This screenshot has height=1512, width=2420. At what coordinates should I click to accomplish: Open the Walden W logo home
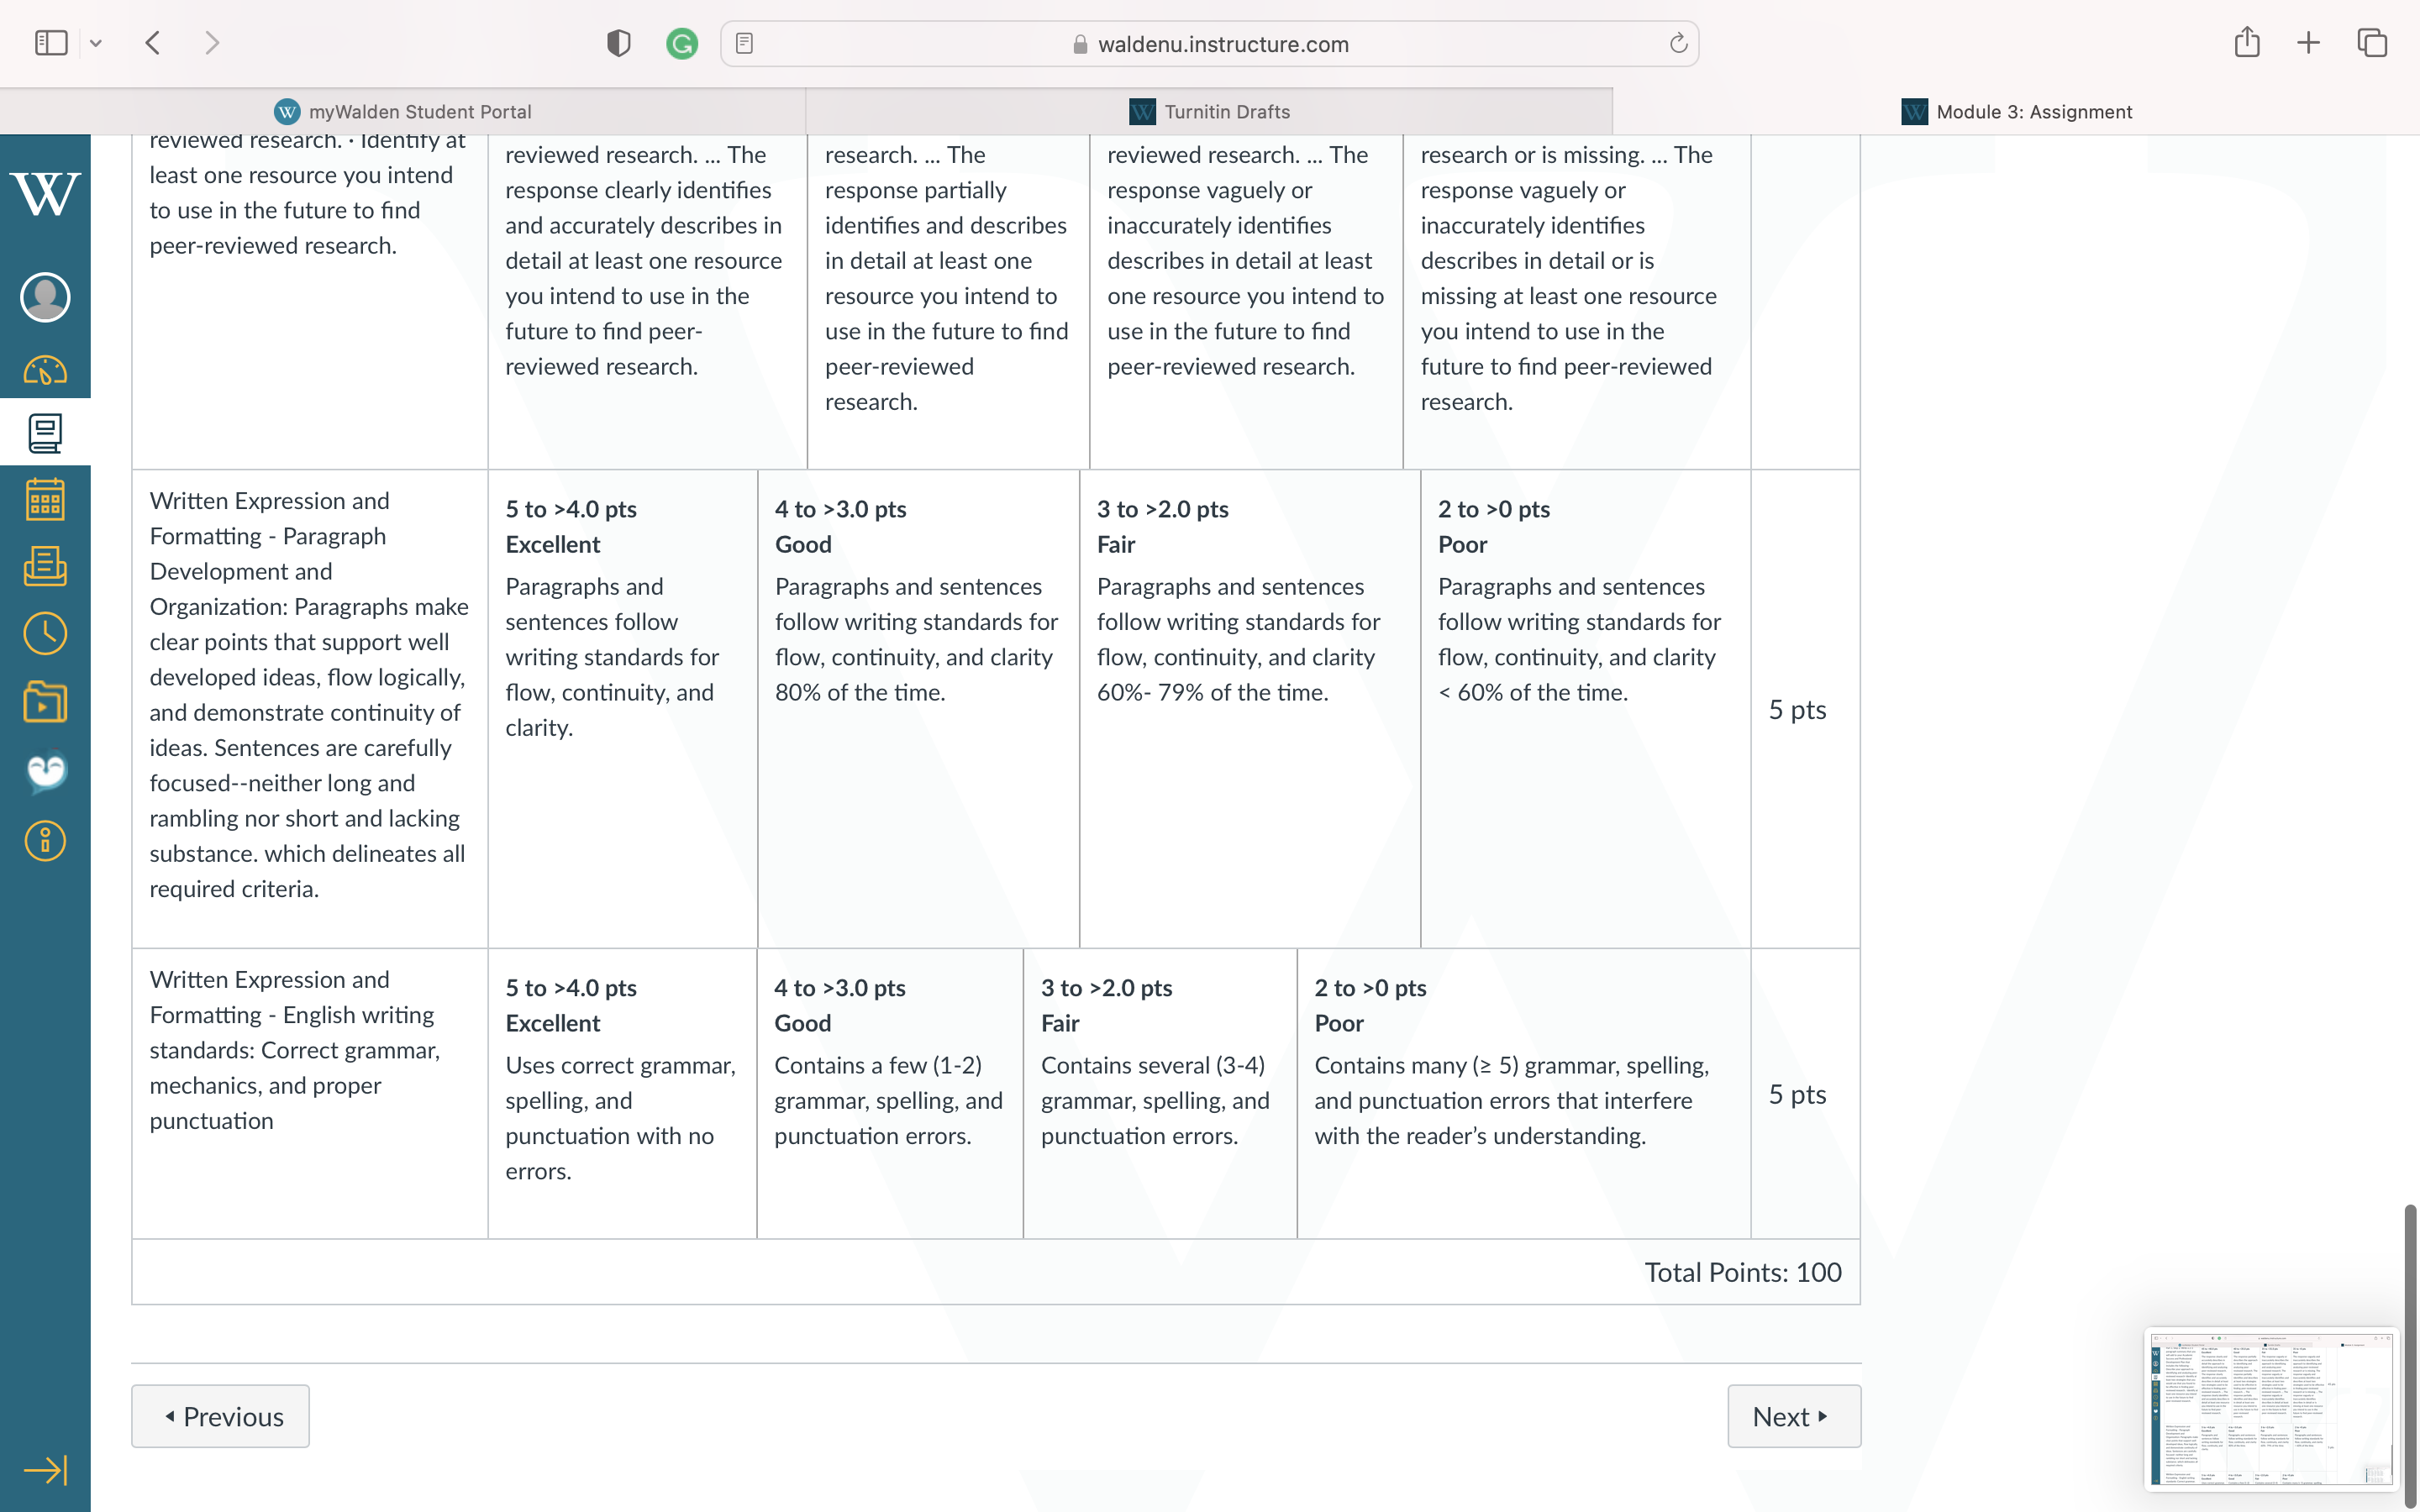(45, 193)
